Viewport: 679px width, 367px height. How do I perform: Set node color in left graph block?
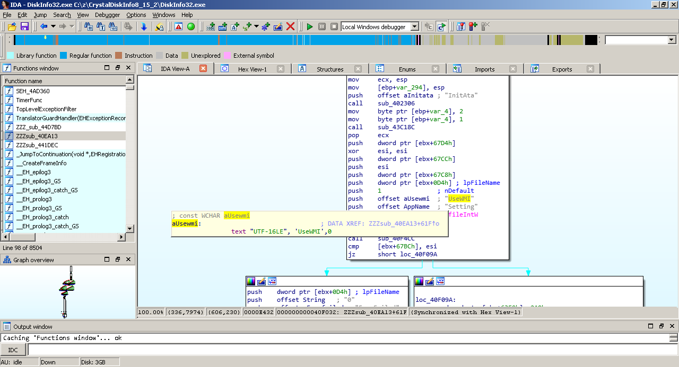251,281
